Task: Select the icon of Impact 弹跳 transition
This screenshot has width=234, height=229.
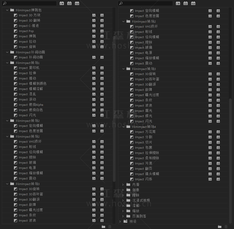Action: (x=16, y=36)
